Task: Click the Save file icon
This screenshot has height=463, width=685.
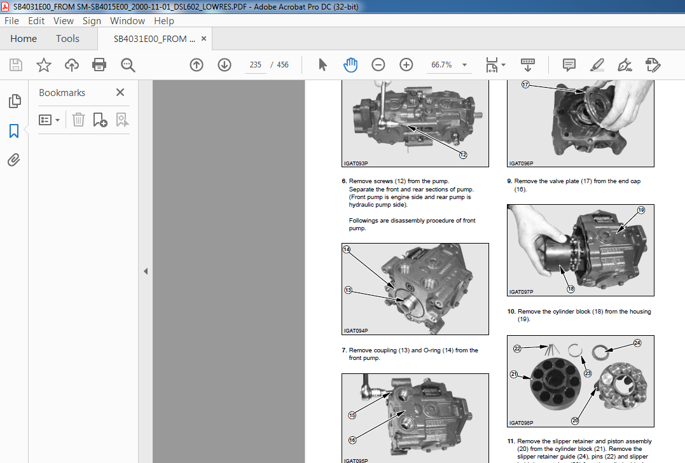Action: point(16,65)
